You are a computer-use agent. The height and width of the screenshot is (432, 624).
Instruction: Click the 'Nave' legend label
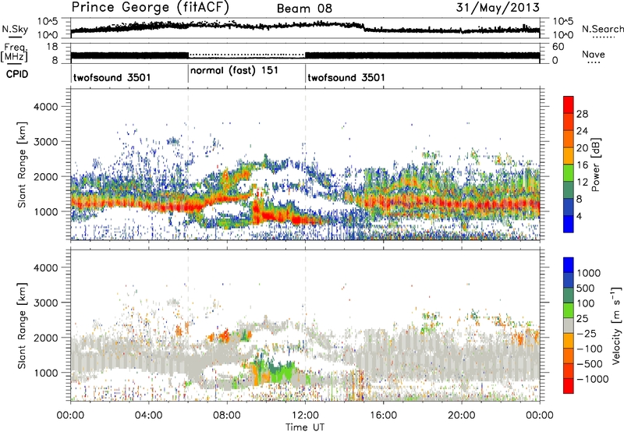pyautogui.click(x=594, y=54)
